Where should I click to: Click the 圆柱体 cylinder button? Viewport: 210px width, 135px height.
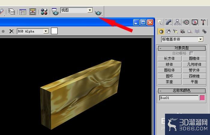click(x=169, y=70)
